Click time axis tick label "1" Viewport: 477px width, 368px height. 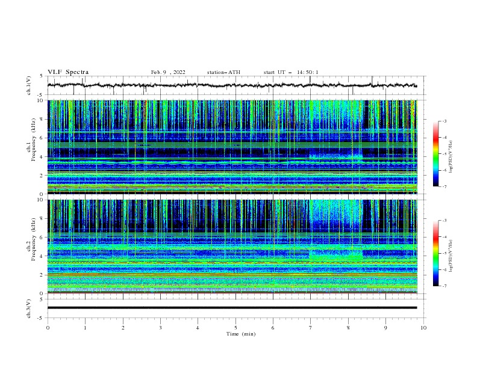coord(85,328)
